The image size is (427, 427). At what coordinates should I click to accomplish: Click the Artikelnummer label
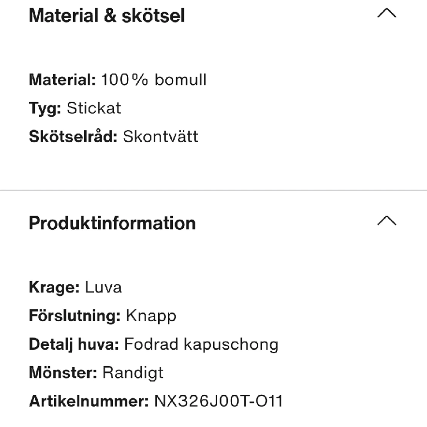89,401
